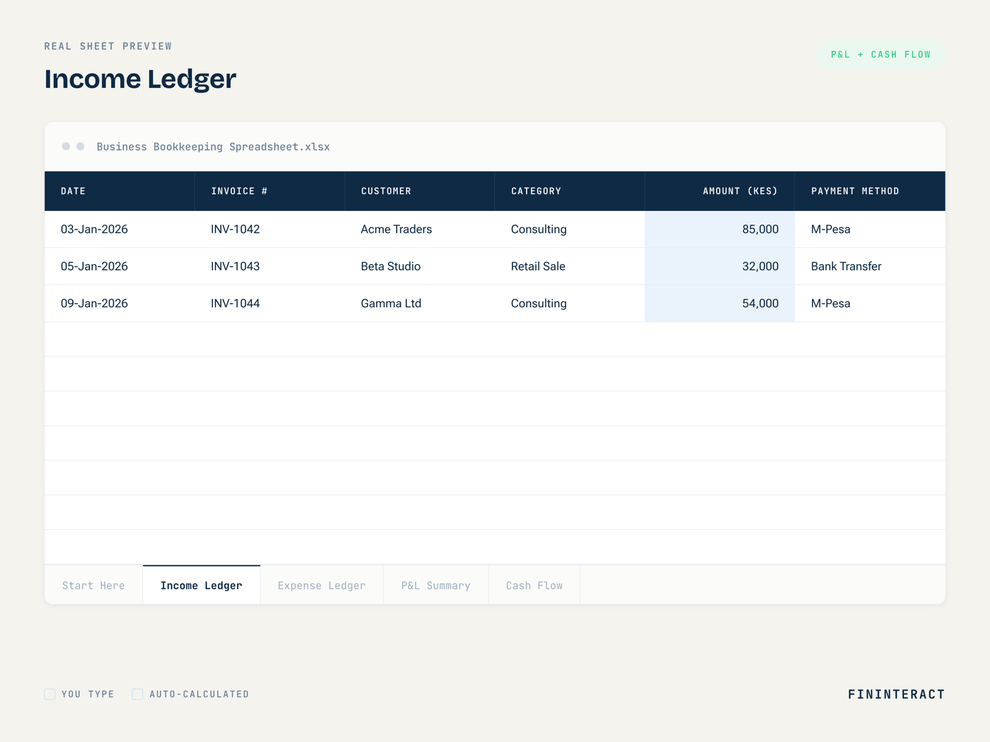This screenshot has width=990, height=742.
Task: Select the Beta Studio customer cell
Action: coord(420,267)
